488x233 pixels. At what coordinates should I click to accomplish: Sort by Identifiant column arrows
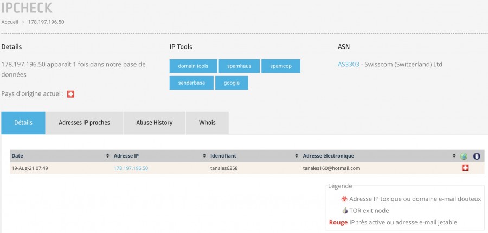(297, 156)
